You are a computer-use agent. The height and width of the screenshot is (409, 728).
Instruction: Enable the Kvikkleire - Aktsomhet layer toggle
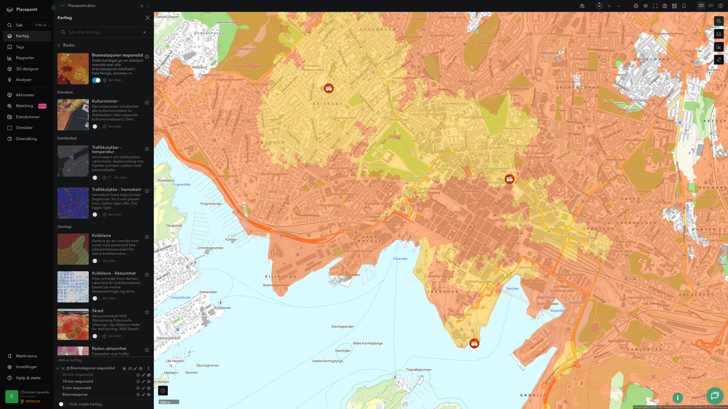[96, 298]
